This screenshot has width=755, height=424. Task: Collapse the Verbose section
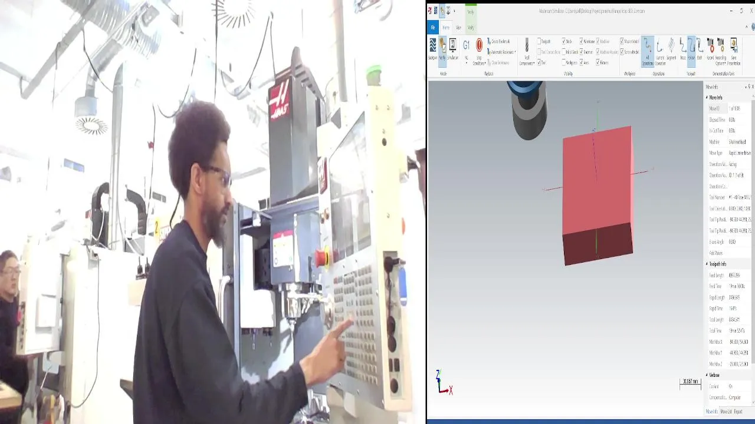pyautogui.click(x=707, y=375)
